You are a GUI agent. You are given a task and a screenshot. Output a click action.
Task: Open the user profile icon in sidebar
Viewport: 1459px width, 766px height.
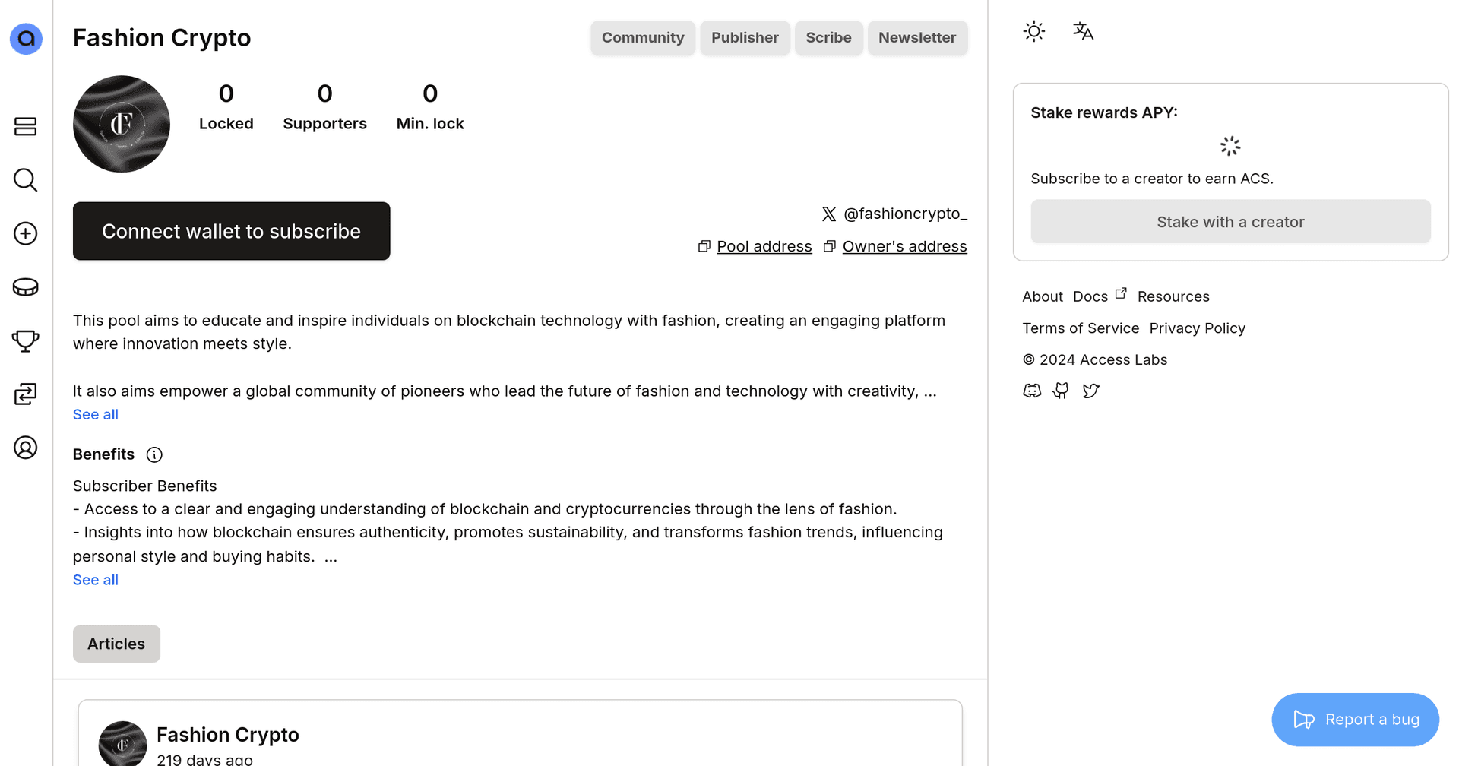[25, 448]
